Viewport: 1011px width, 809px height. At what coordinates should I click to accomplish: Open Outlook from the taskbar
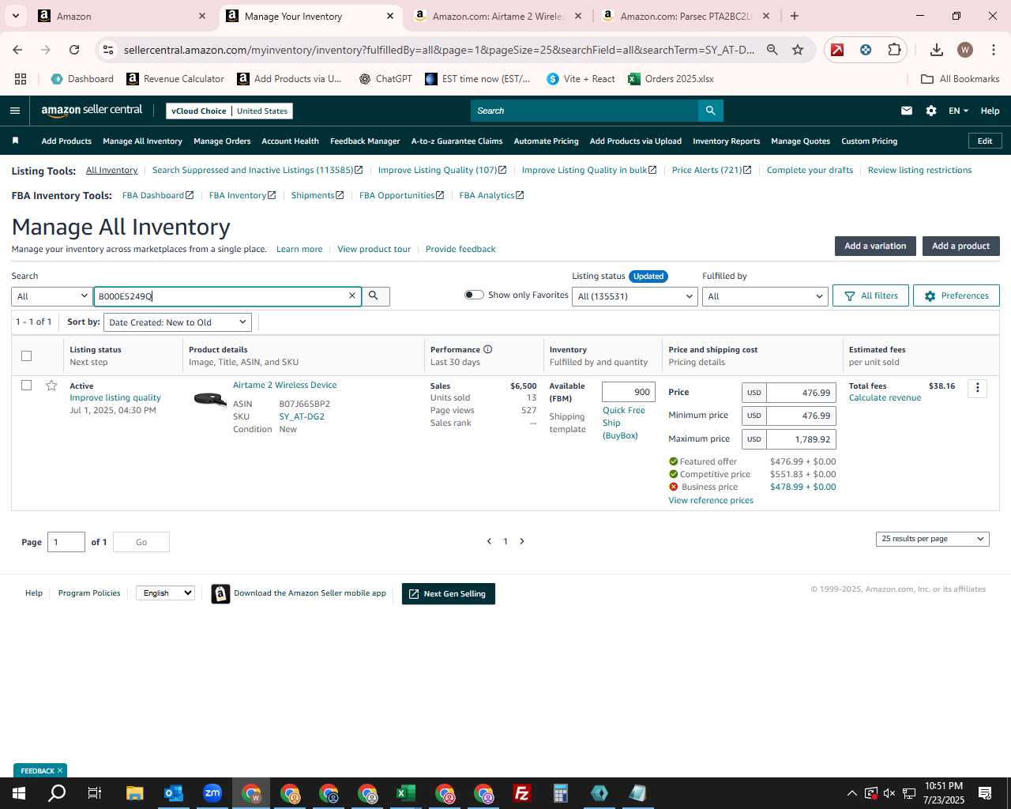pyautogui.click(x=174, y=793)
